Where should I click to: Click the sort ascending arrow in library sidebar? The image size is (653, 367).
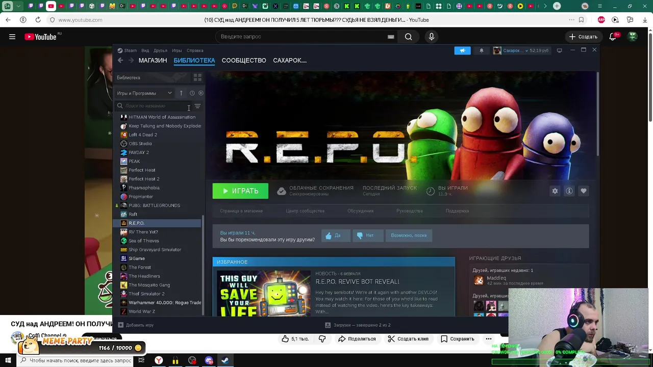(181, 93)
